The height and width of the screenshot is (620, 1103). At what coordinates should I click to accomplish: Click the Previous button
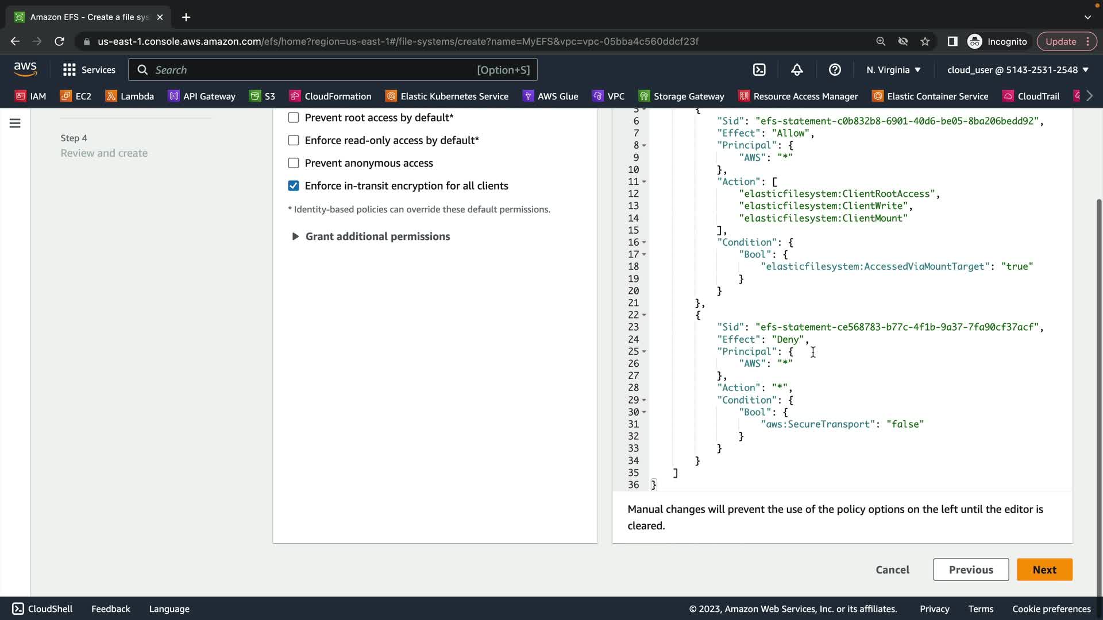970,569
